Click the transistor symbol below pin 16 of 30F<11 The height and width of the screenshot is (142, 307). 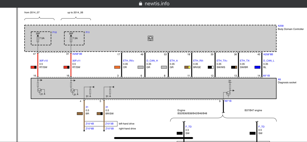coord(73,91)
